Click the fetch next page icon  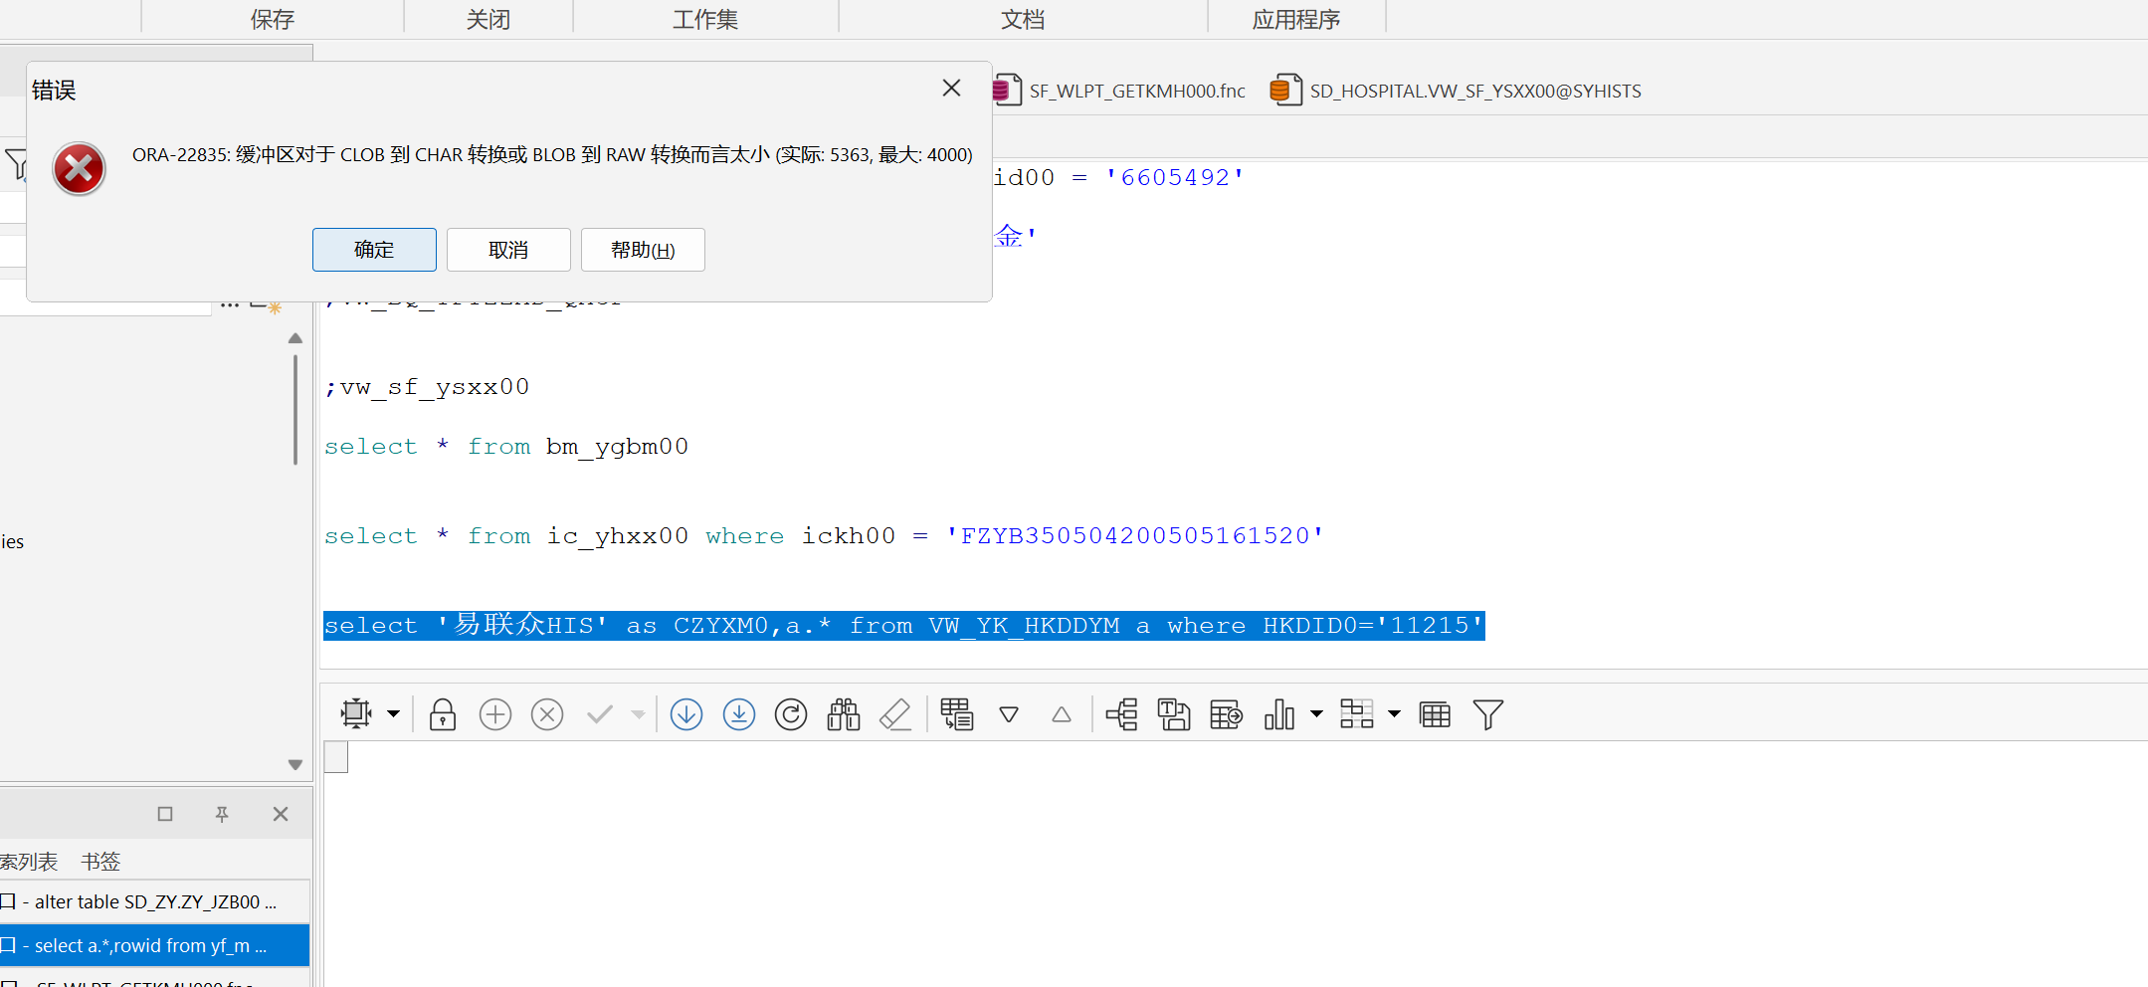point(686,714)
